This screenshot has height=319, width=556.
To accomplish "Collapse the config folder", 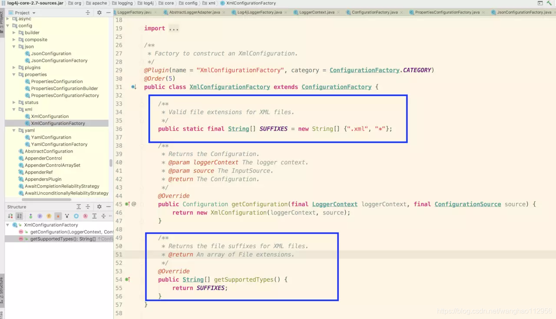I will tap(8, 26).
